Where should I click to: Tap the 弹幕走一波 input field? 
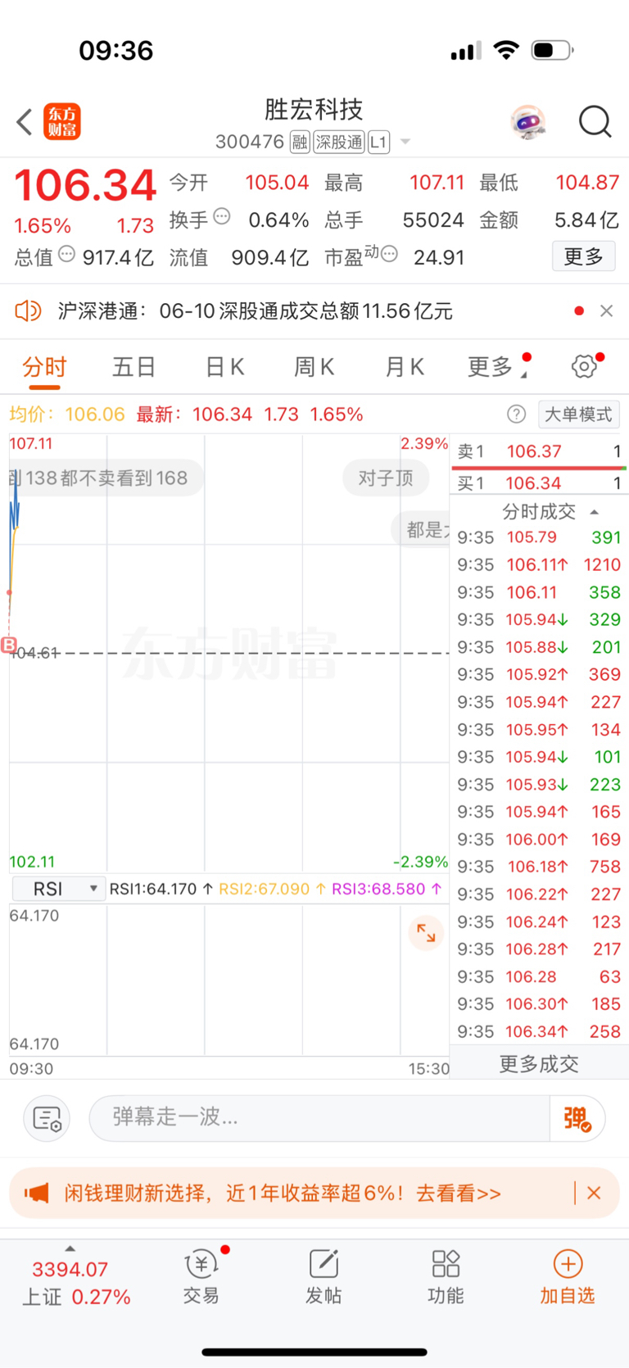coord(319,1117)
